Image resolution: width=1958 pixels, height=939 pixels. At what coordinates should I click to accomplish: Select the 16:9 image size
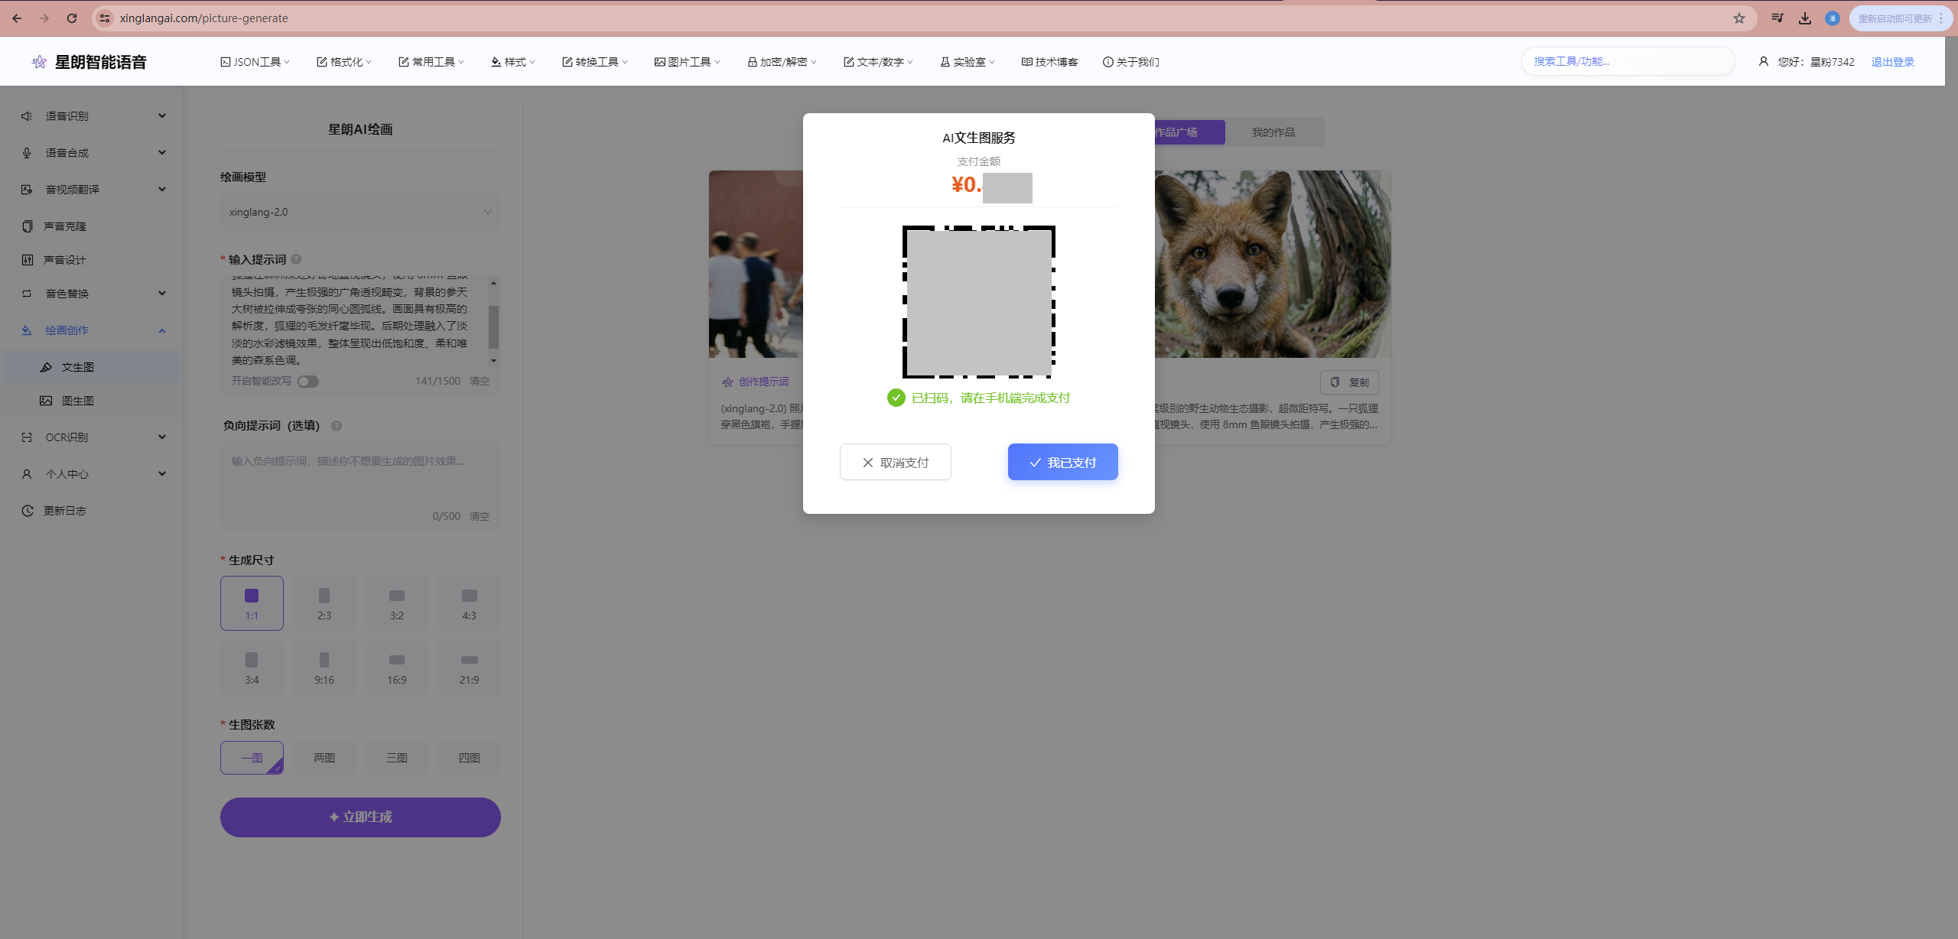[397, 668]
